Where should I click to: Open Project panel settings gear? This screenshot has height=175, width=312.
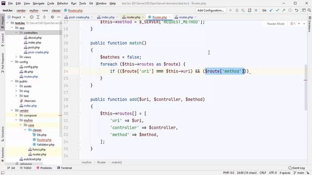tap(52, 17)
